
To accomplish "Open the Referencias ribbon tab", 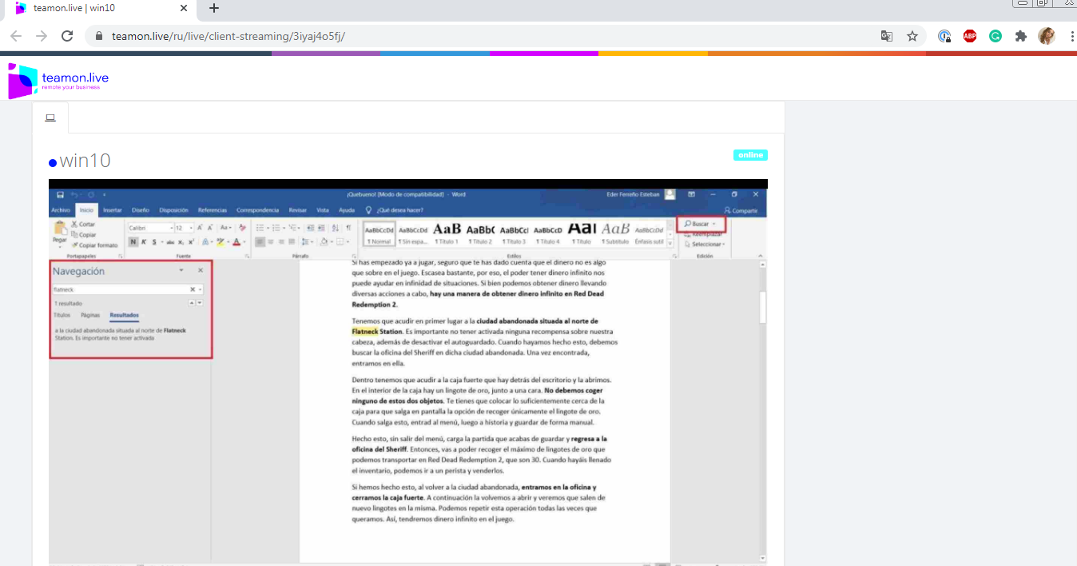I will point(213,210).
